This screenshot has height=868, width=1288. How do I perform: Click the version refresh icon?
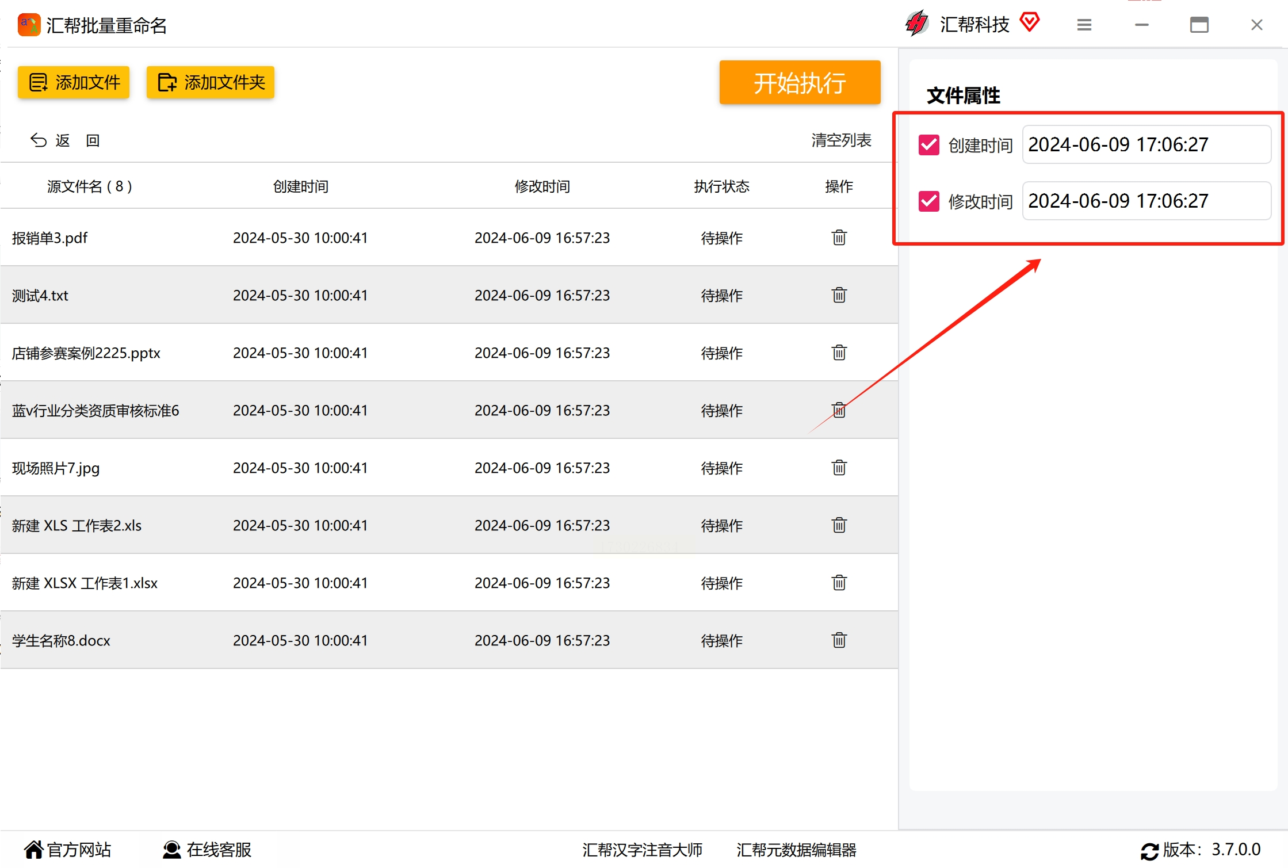click(1149, 850)
